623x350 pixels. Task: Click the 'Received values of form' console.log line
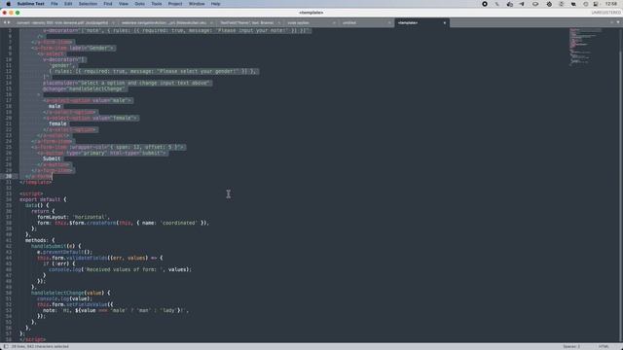coord(120,269)
